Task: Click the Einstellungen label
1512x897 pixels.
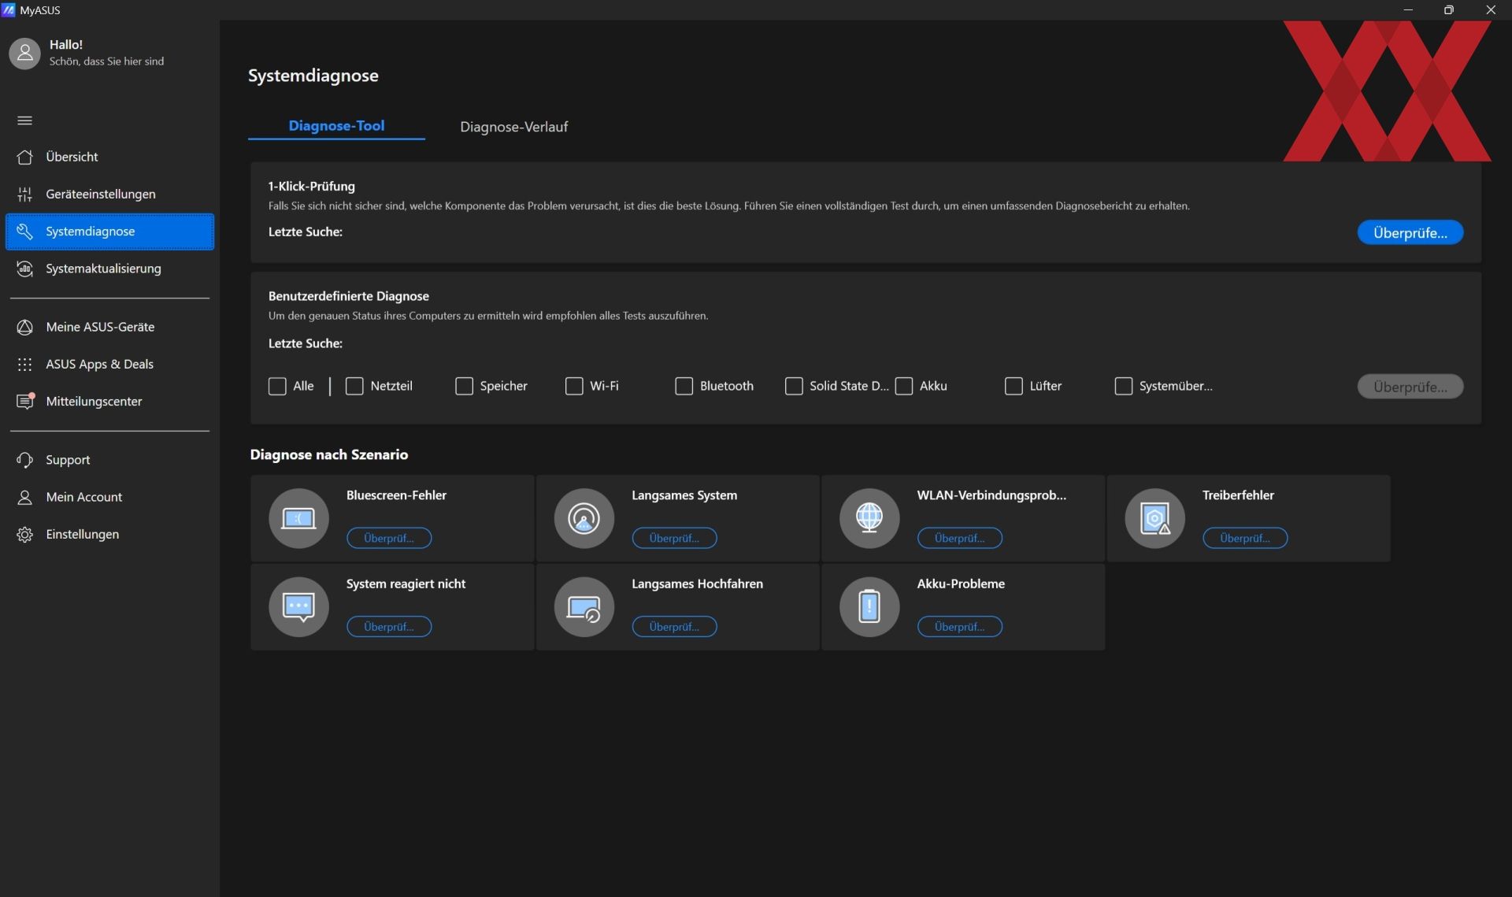Action: [83, 534]
